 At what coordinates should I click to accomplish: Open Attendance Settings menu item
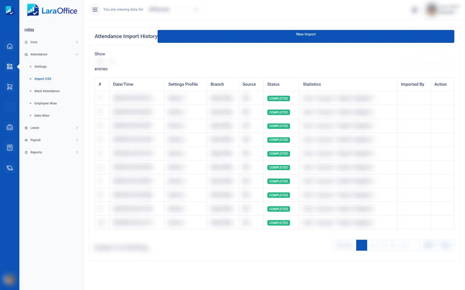[x=40, y=67]
